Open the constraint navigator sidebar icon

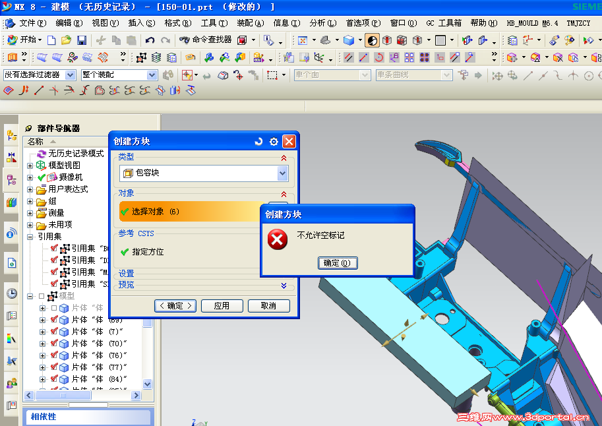click(x=11, y=158)
